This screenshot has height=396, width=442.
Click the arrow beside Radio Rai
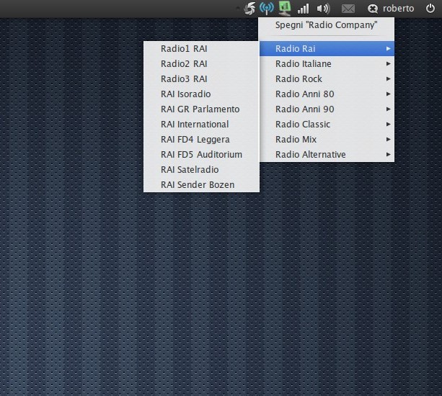(388, 49)
